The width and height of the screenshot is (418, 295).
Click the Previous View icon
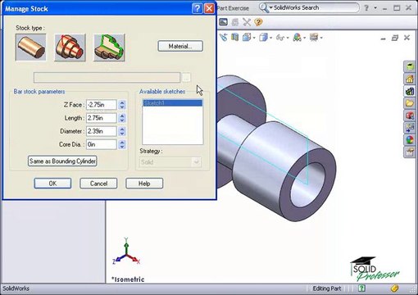(223, 37)
